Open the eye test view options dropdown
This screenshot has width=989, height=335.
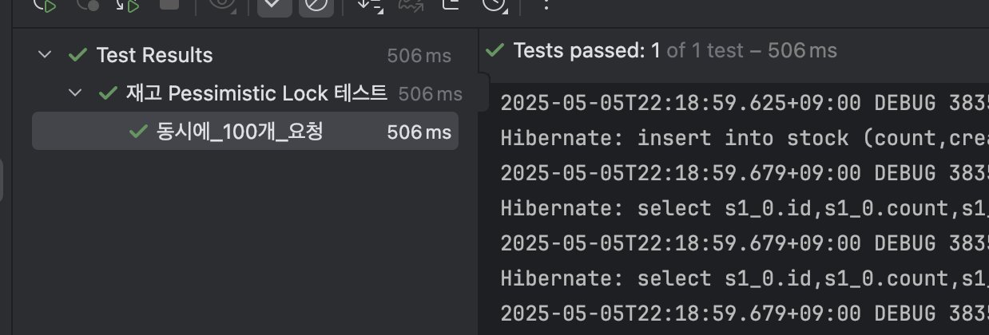(x=224, y=4)
